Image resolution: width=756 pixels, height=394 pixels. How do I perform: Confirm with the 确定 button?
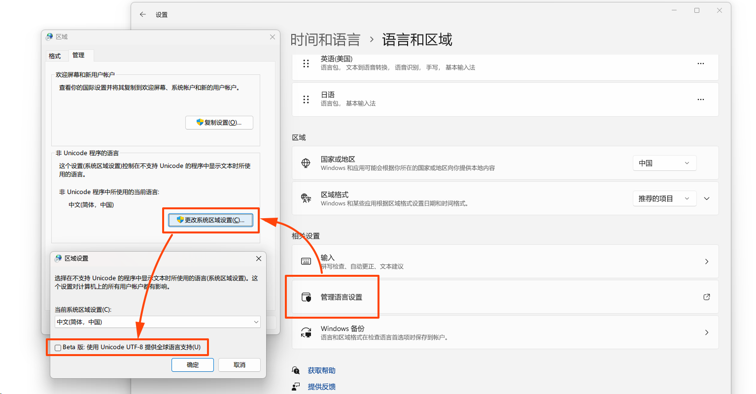point(193,365)
